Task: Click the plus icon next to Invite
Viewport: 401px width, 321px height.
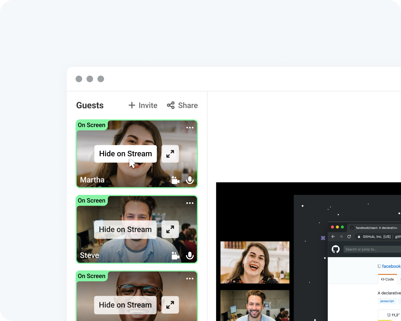Action: coord(132,105)
